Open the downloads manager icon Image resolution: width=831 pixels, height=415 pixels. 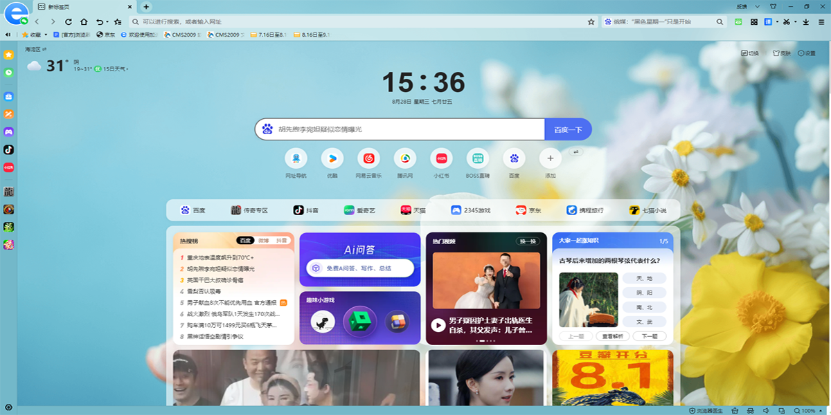(805, 22)
